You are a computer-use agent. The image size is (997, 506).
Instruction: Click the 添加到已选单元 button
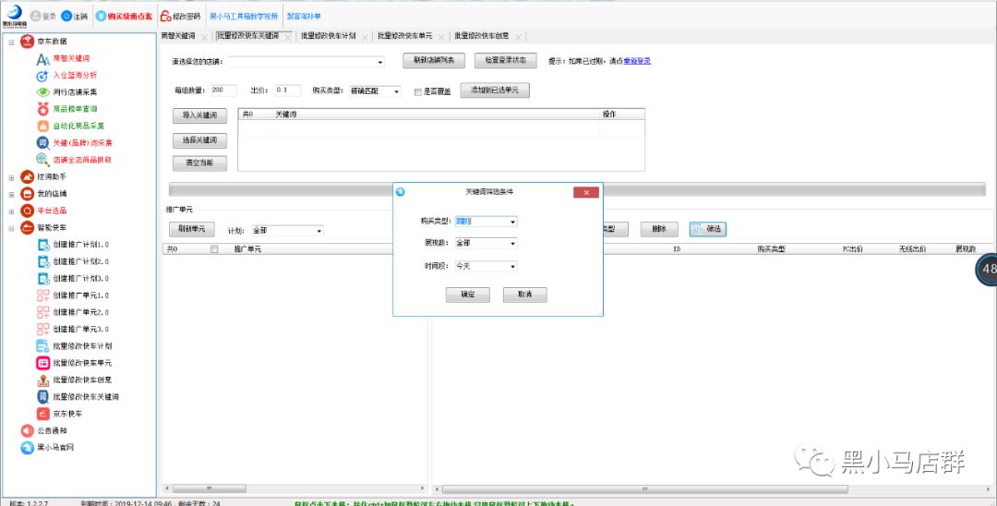[x=495, y=90]
